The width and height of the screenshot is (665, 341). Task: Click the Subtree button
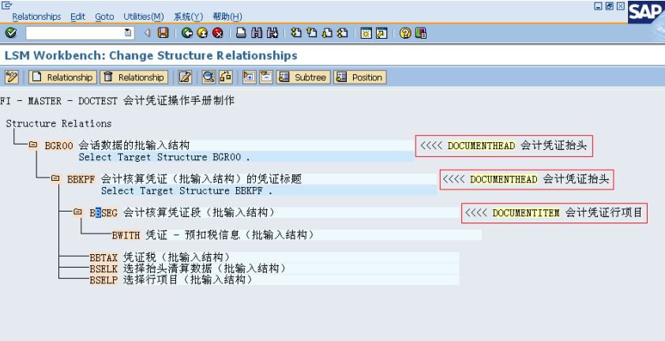point(303,77)
